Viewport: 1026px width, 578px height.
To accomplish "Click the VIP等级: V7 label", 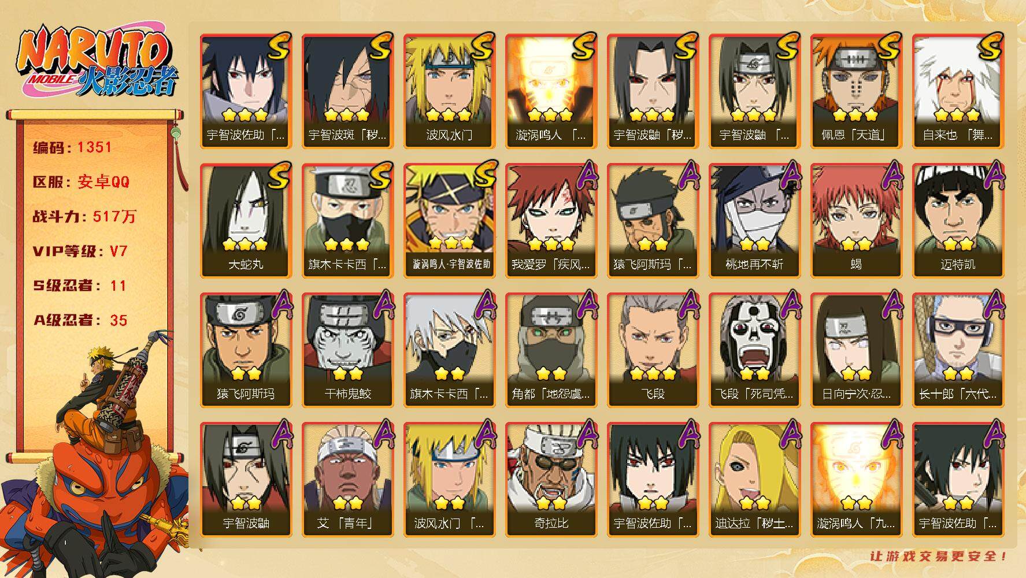I will click(x=80, y=251).
